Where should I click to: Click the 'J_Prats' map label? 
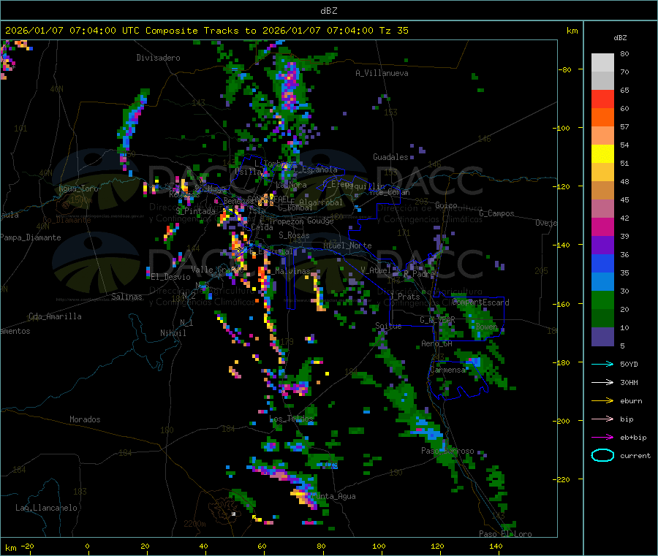click(404, 297)
